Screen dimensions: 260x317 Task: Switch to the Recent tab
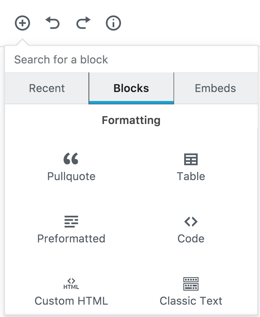pos(47,88)
